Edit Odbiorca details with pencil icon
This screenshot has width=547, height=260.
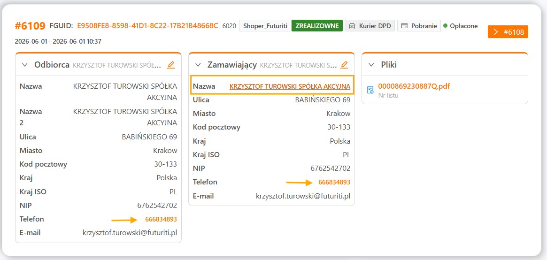click(x=171, y=65)
